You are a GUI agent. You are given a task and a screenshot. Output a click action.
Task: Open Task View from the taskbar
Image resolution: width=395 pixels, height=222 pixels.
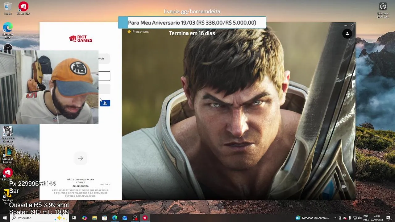point(74,218)
